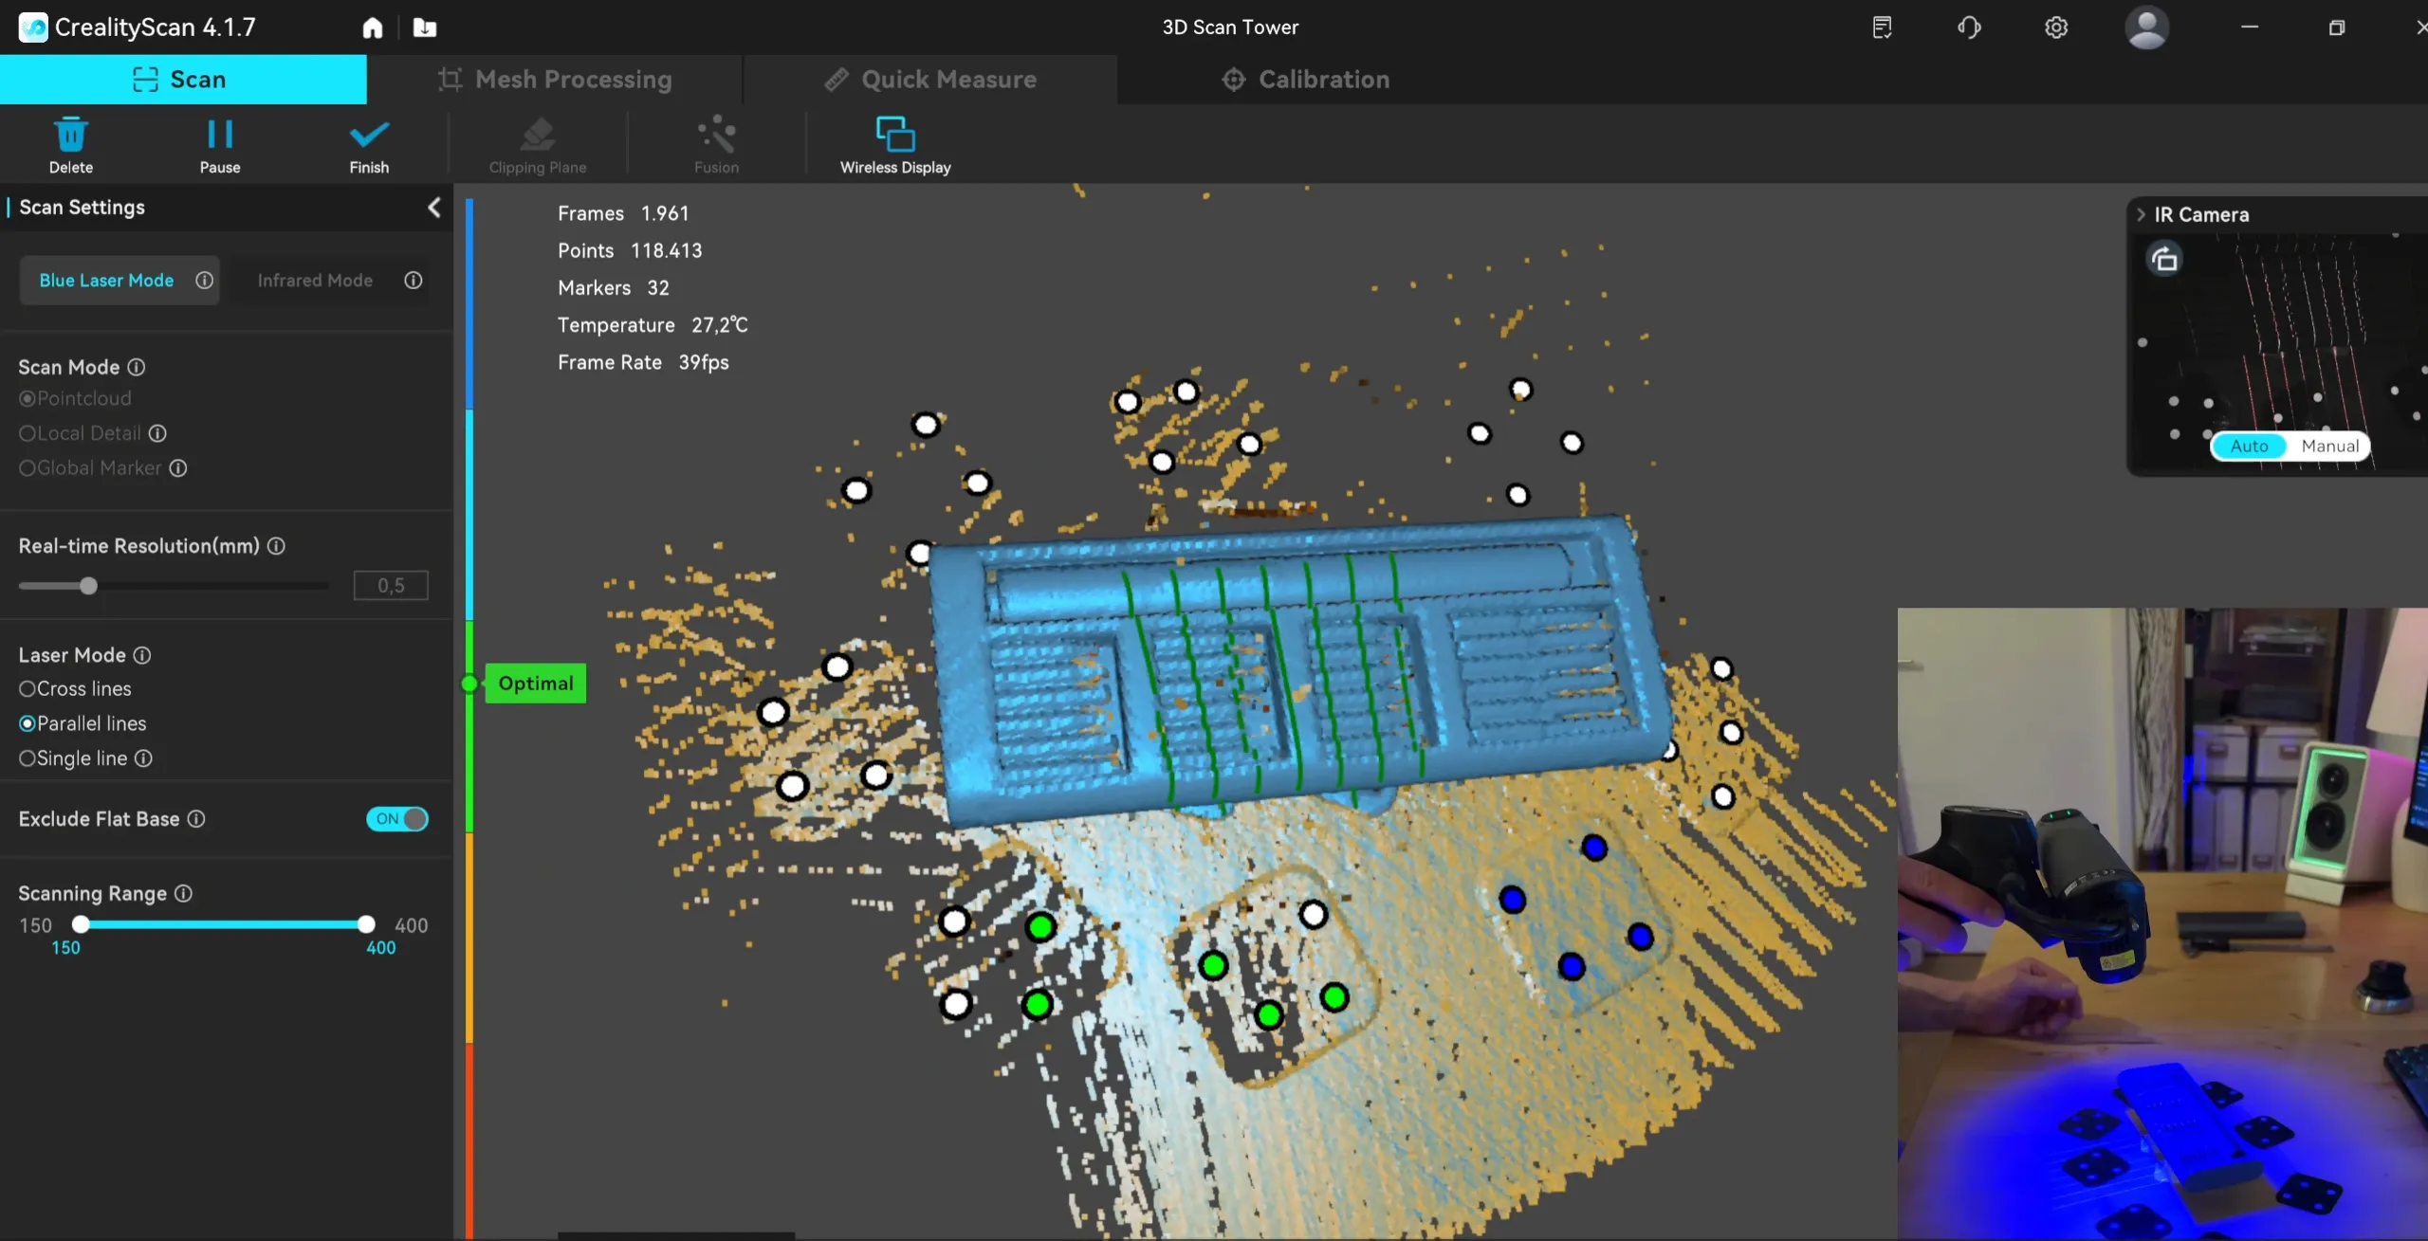Click the home icon in title bar
2428x1241 pixels.
tap(373, 27)
